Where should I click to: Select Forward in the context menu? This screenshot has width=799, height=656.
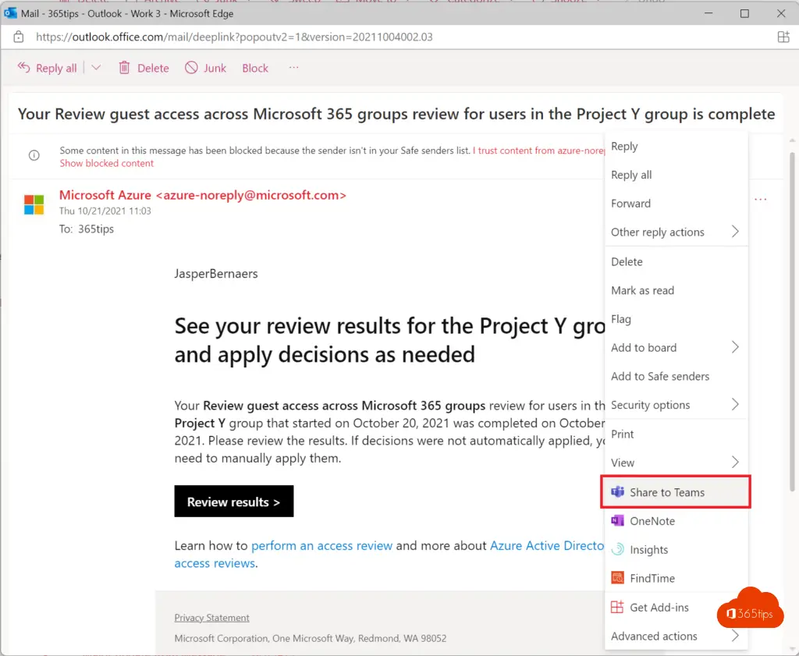pyautogui.click(x=676, y=204)
